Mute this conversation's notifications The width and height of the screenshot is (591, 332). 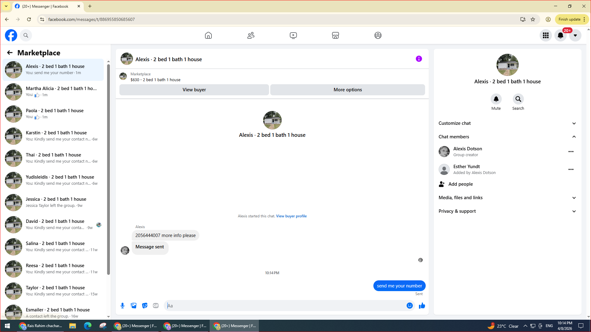tap(496, 99)
